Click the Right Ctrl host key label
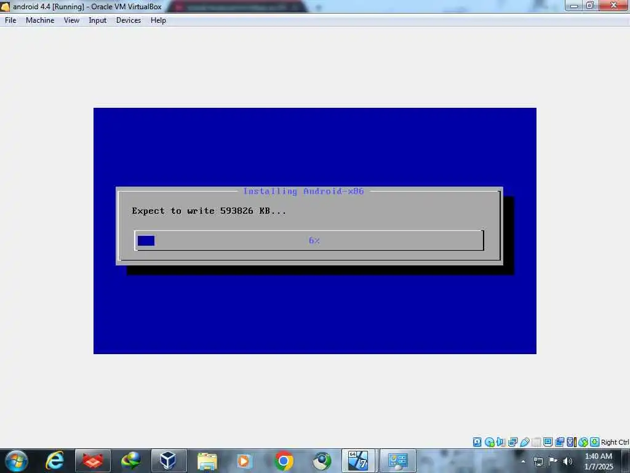Screen dimensions: 630x473 (615, 442)
